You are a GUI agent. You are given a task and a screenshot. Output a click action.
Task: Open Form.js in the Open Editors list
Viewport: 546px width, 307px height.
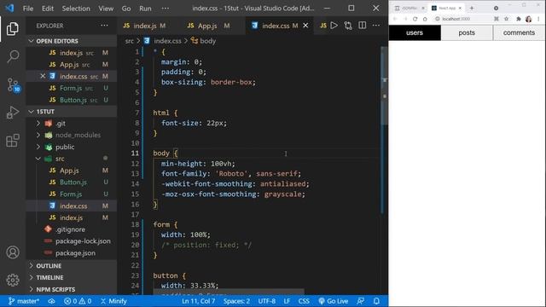(72, 88)
